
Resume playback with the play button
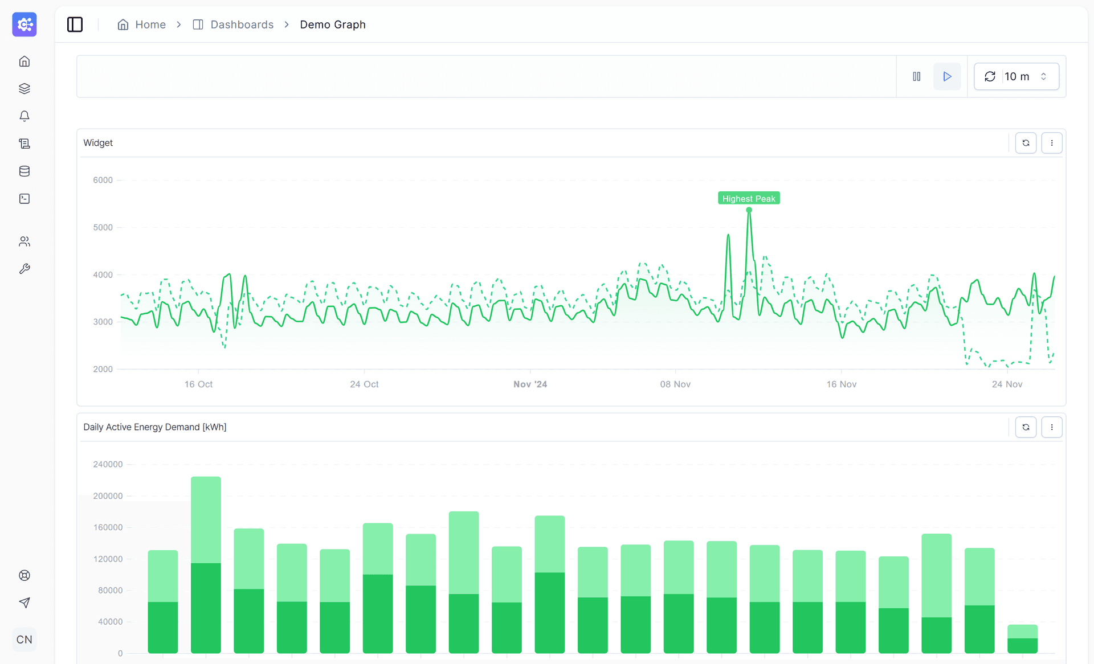[946, 76]
